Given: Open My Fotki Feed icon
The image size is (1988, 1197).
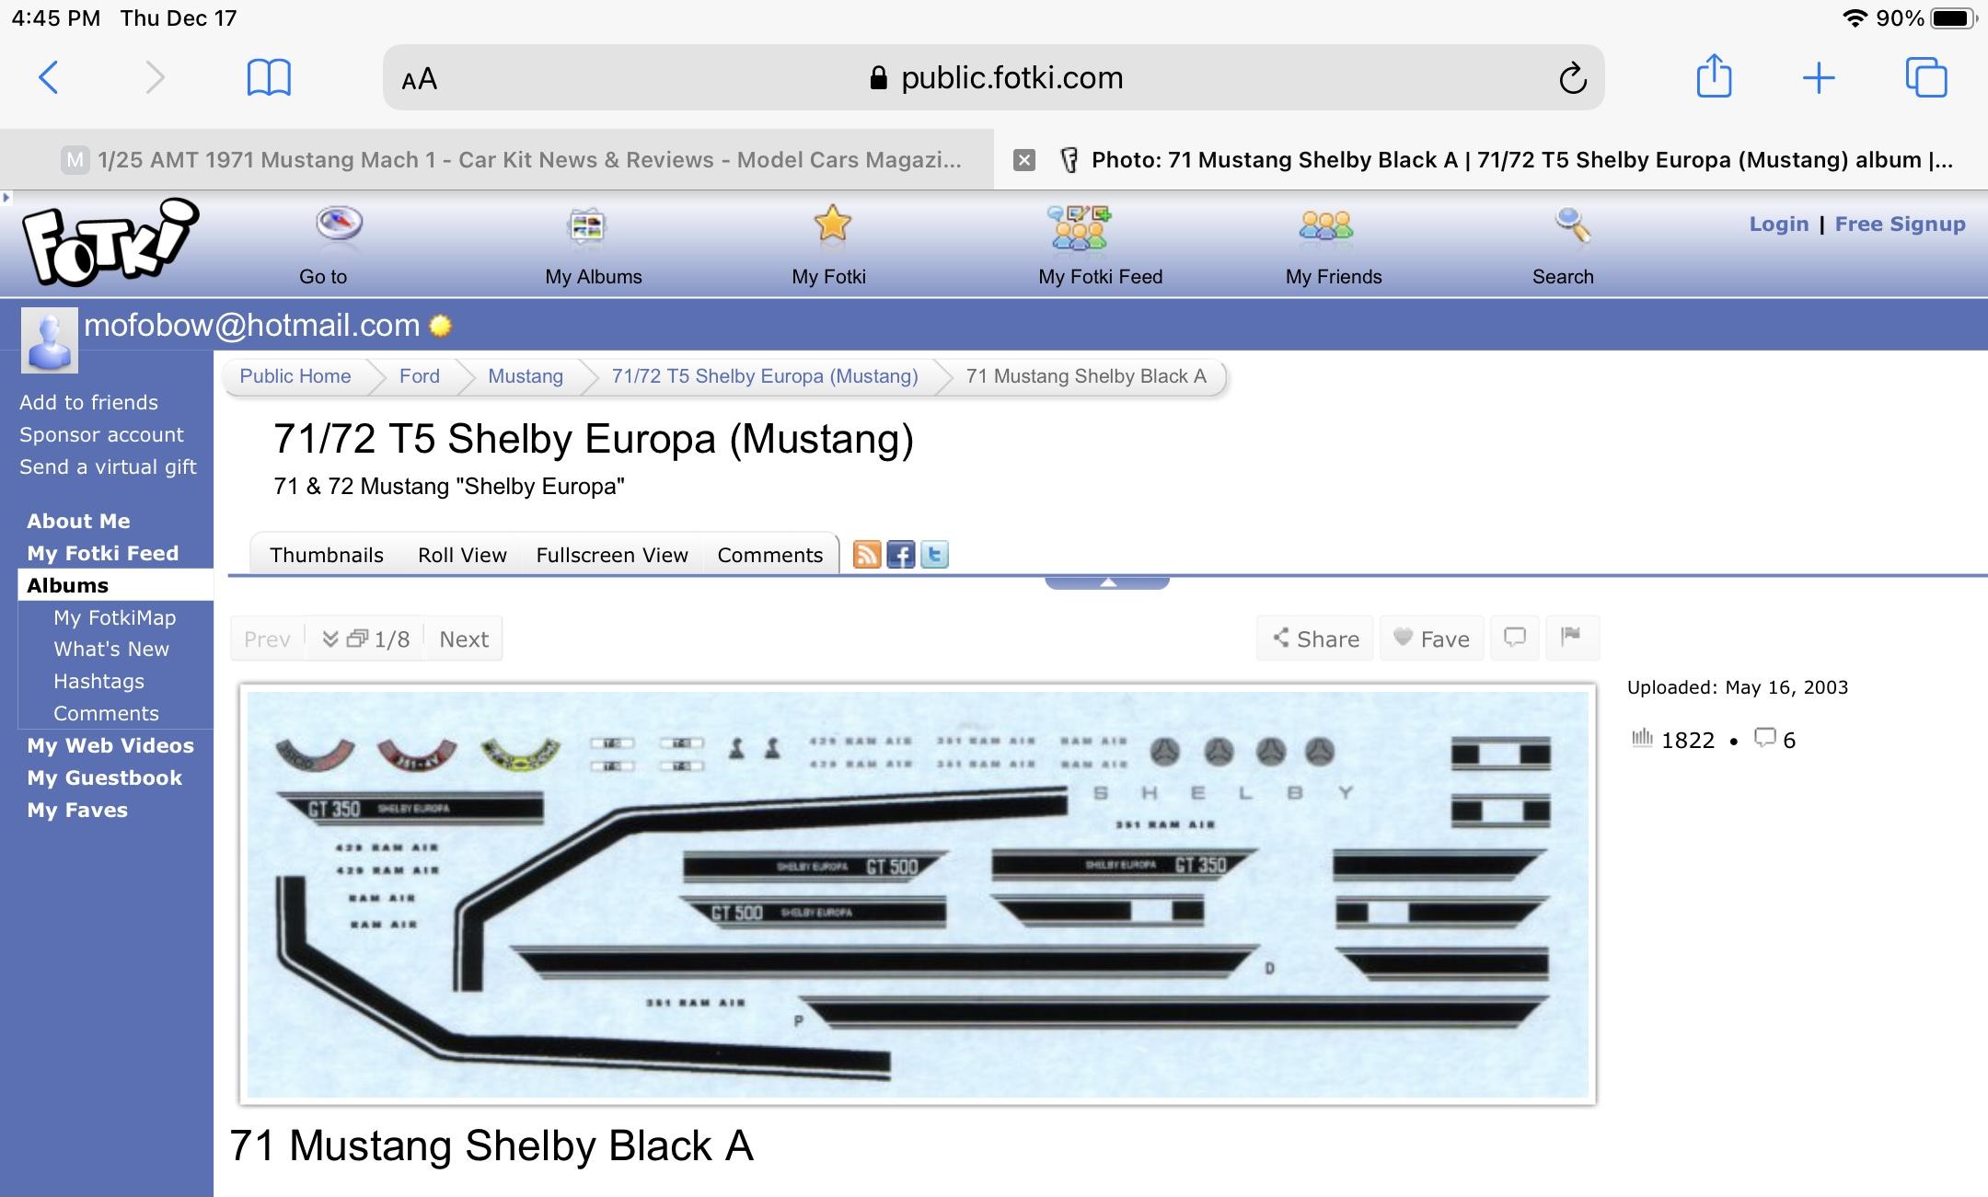Looking at the screenshot, I should tap(1079, 227).
